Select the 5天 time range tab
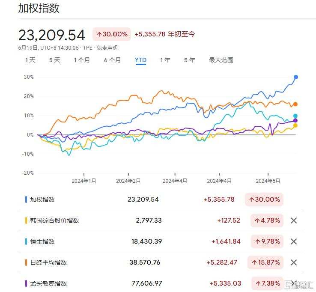 [x=55, y=60]
